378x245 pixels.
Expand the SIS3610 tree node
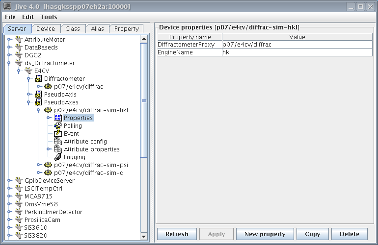click(x=9, y=227)
